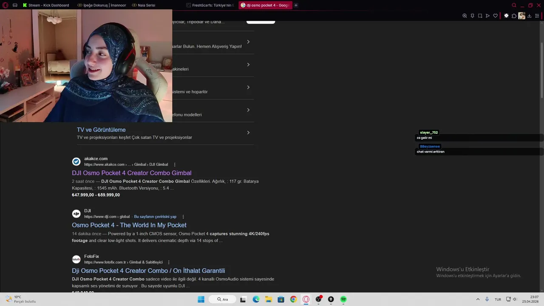Open more options dots for FotoFix result

click(x=169, y=262)
